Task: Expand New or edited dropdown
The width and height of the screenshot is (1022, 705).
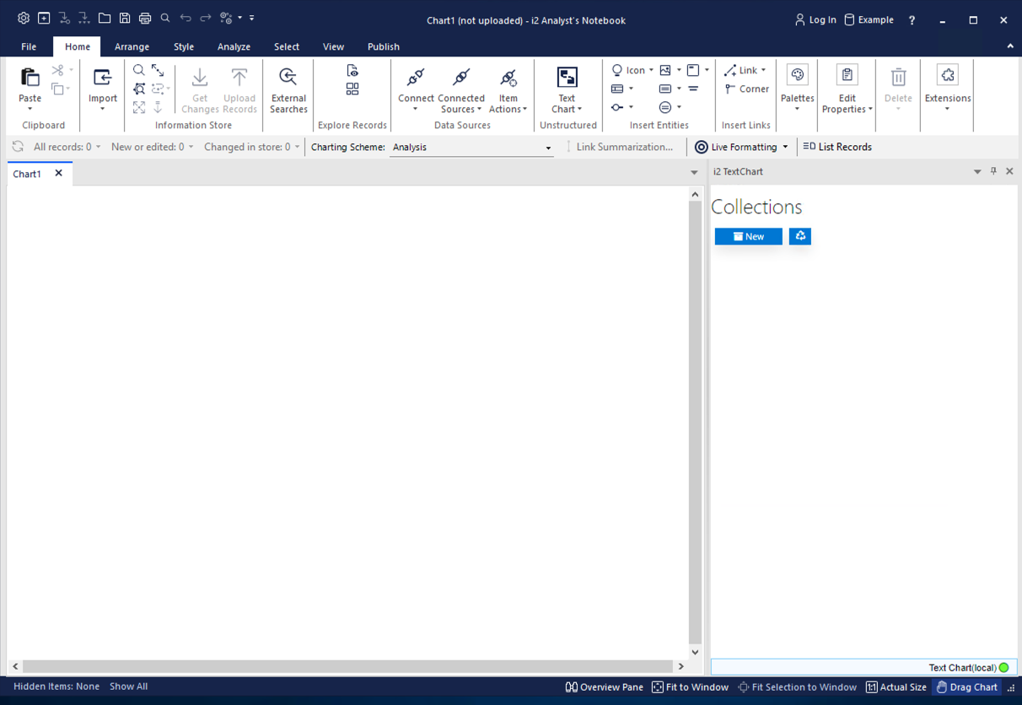Action: [191, 147]
